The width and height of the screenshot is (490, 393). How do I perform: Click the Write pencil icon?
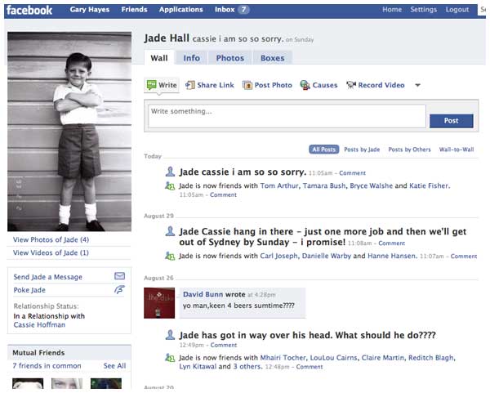[x=151, y=85]
